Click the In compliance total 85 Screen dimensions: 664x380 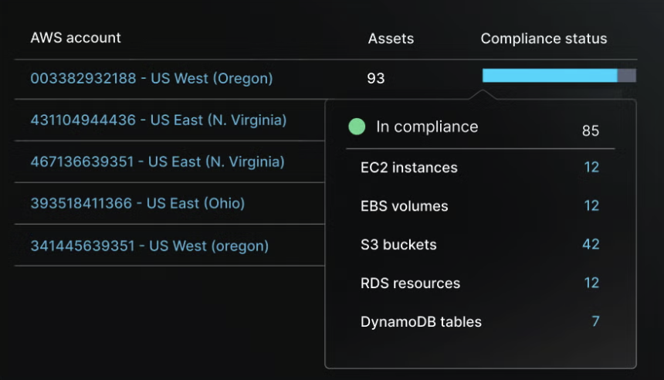[x=591, y=131]
